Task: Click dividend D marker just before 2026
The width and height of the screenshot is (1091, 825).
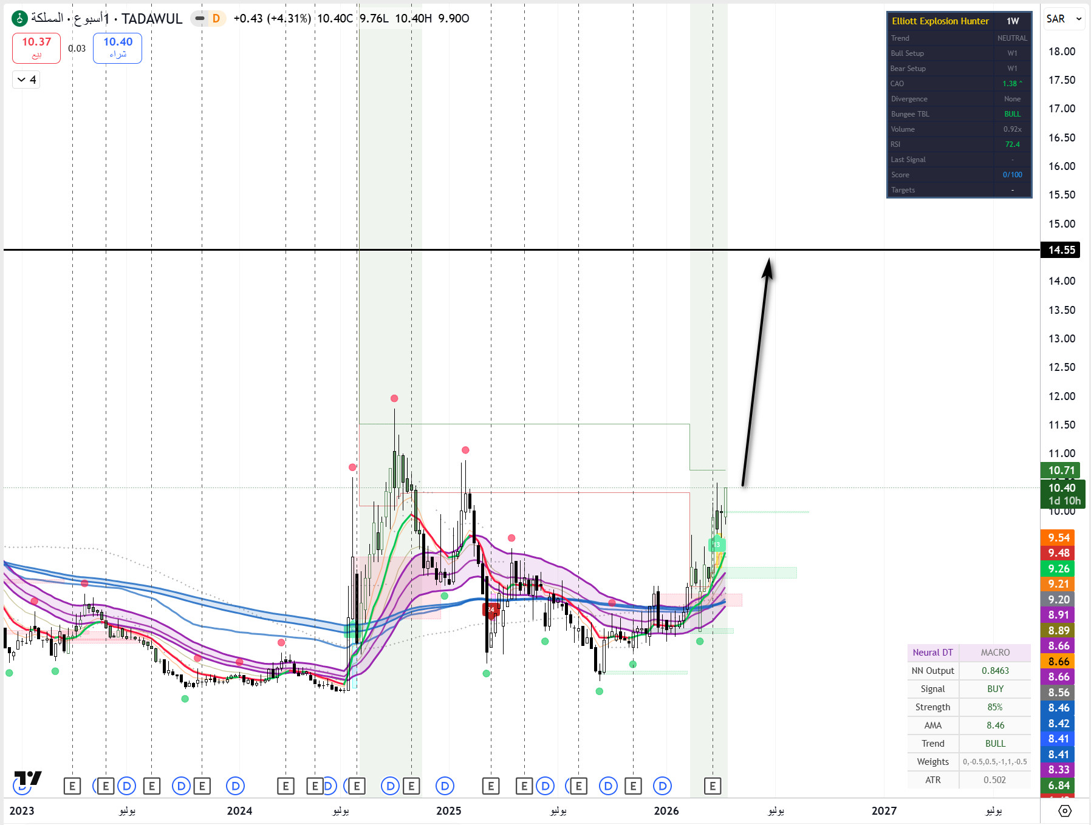Action: point(662,786)
